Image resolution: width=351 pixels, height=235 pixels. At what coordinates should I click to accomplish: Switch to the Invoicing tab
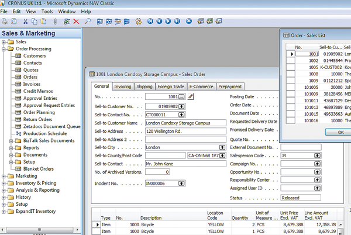[x=122, y=87]
